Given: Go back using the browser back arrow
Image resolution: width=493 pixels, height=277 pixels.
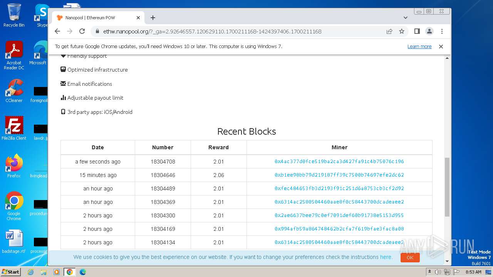Looking at the screenshot, I should [x=57, y=31].
